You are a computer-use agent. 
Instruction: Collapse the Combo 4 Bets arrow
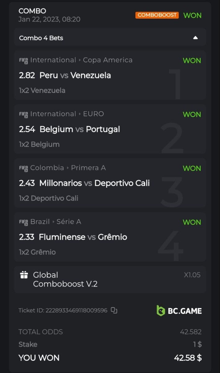(x=195, y=38)
